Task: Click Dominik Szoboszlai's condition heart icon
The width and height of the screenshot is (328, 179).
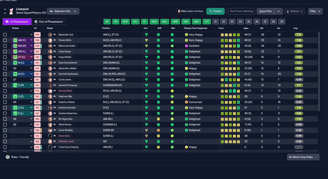Action: click(x=147, y=74)
